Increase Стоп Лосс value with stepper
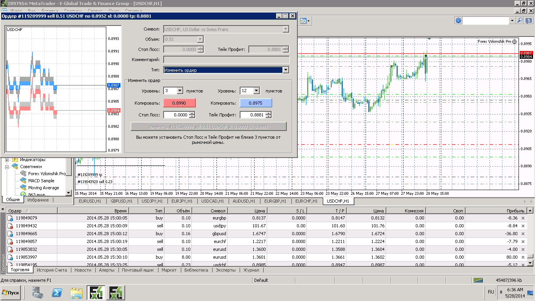The image size is (535, 301). 191,113
